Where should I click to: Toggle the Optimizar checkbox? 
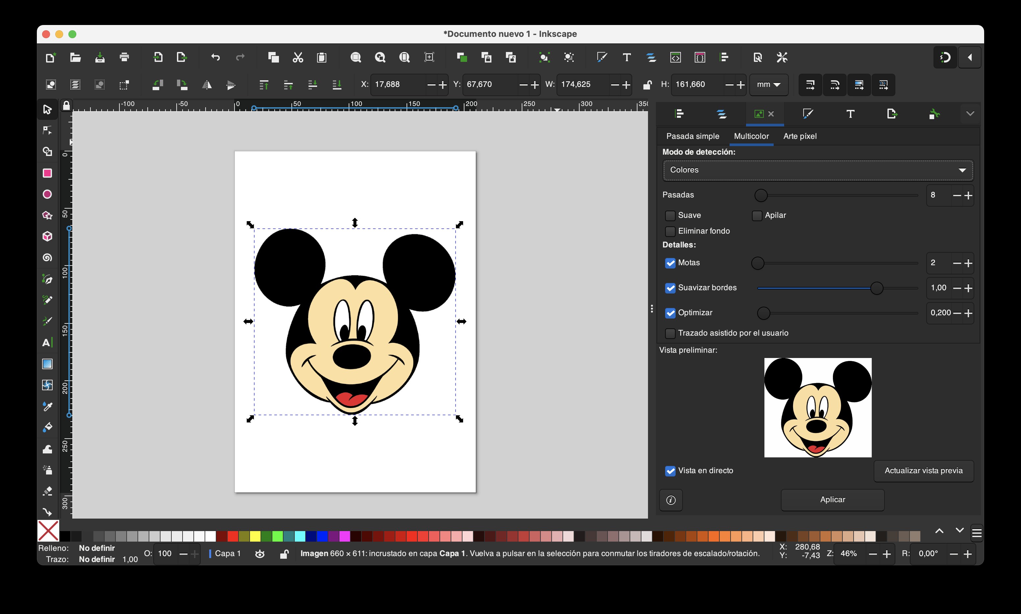pos(670,313)
